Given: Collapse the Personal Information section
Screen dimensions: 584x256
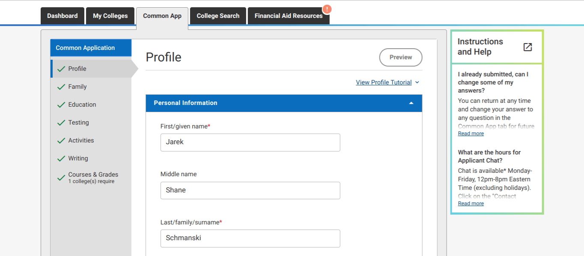Looking at the screenshot, I should (411, 103).
